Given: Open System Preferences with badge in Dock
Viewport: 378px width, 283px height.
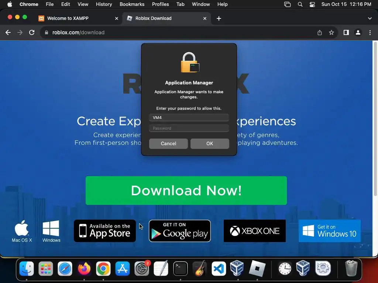Looking at the screenshot, I should tap(142, 269).
